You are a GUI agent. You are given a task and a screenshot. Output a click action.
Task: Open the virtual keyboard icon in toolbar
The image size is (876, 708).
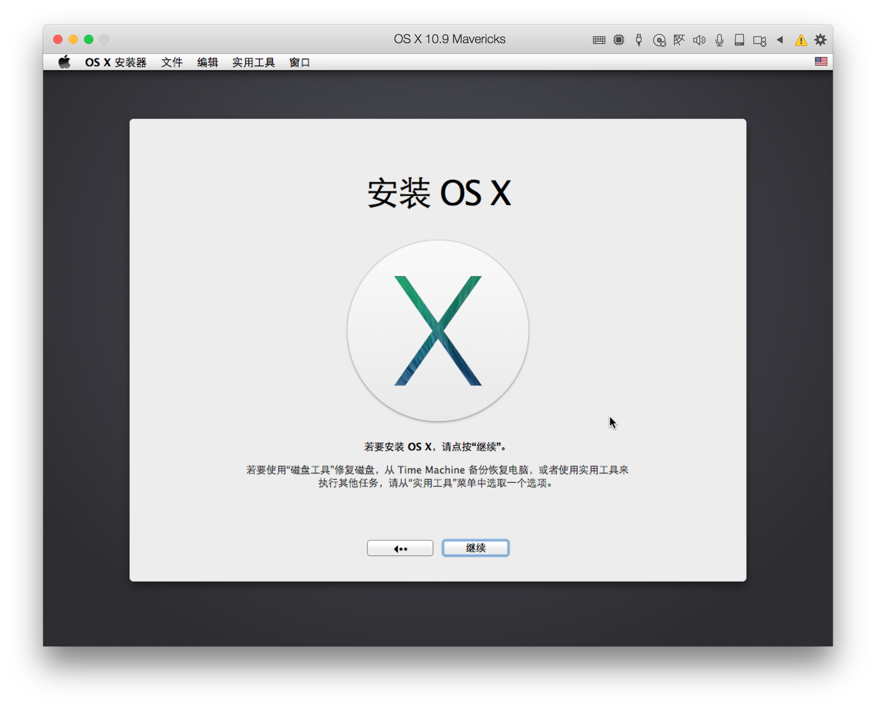click(x=599, y=40)
